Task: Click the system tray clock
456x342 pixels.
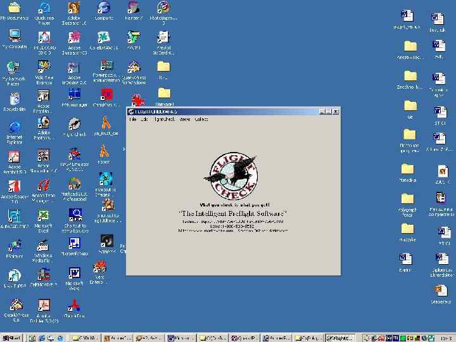Action: pyautogui.click(x=446, y=338)
